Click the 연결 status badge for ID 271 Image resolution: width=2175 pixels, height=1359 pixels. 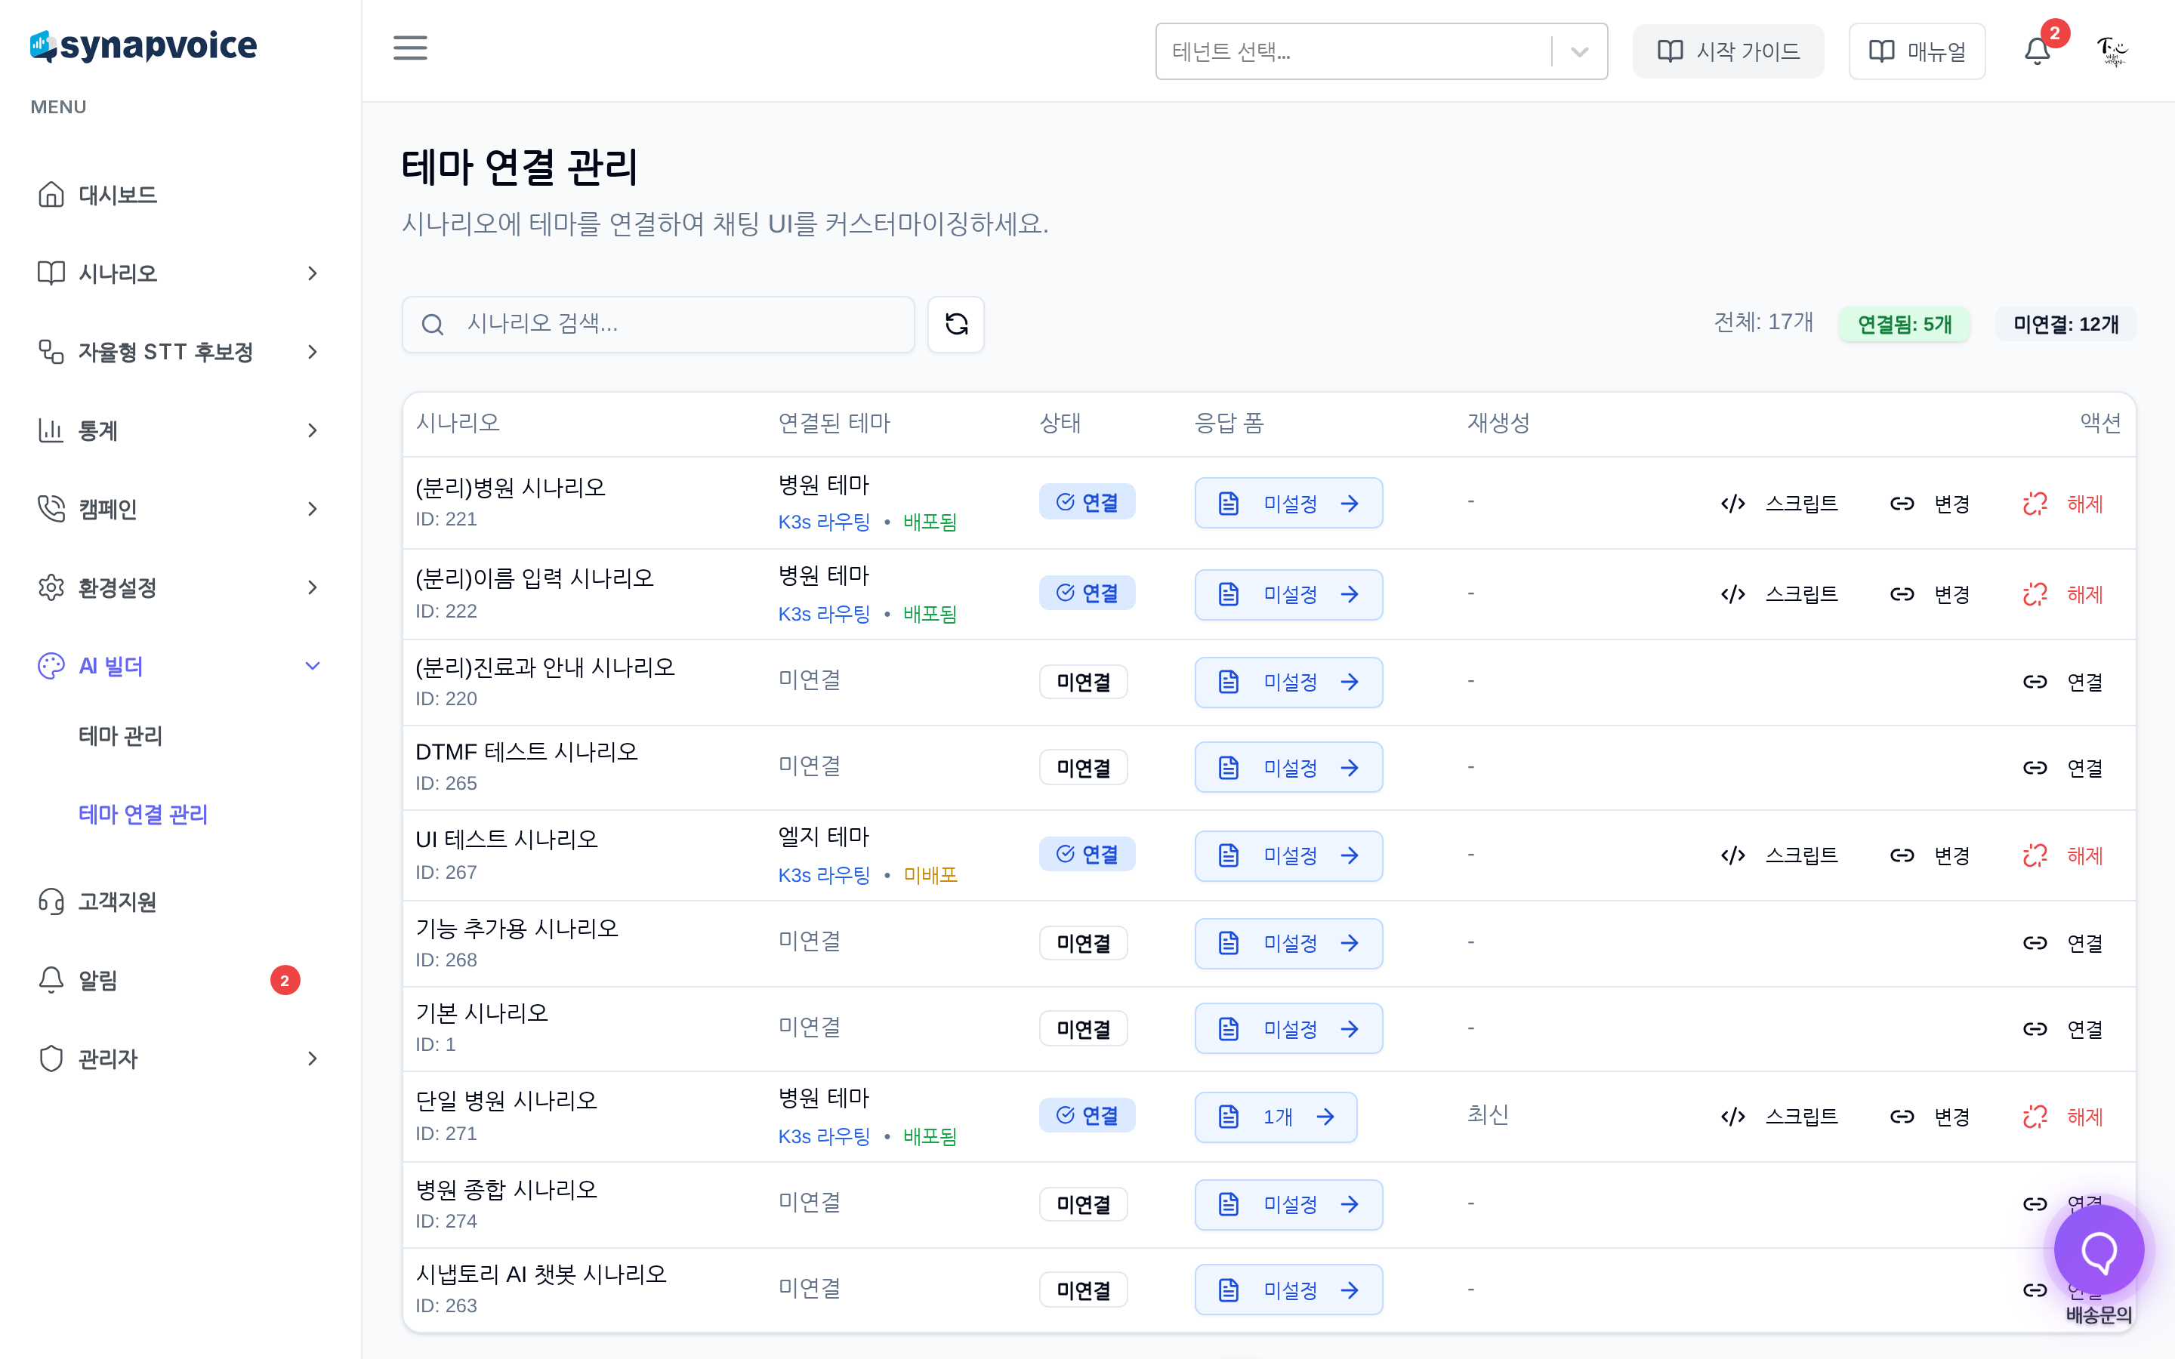[x=1087, y=1115]
